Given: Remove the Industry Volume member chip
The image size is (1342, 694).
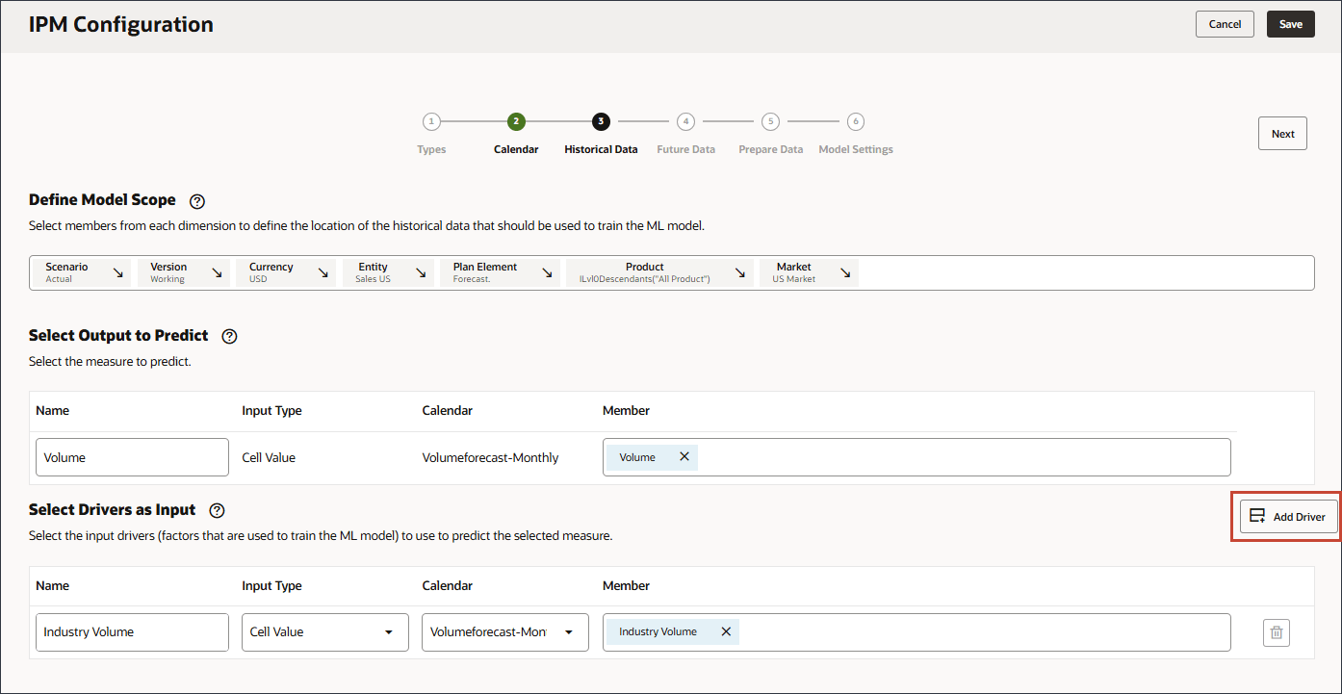Looking at the screenshot, I should 726,631.
